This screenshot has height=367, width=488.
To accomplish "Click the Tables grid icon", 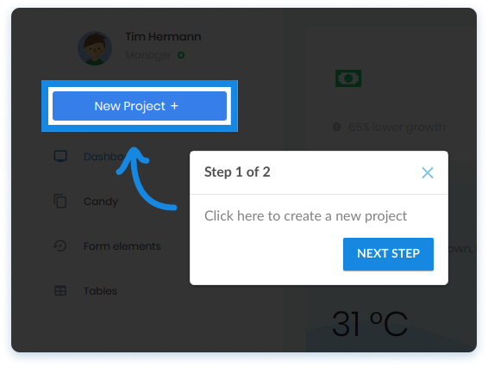I will point(60,290).
